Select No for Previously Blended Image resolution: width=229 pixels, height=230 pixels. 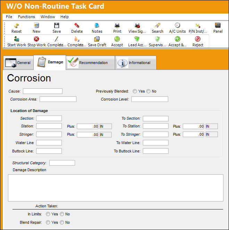pos(148,91)
